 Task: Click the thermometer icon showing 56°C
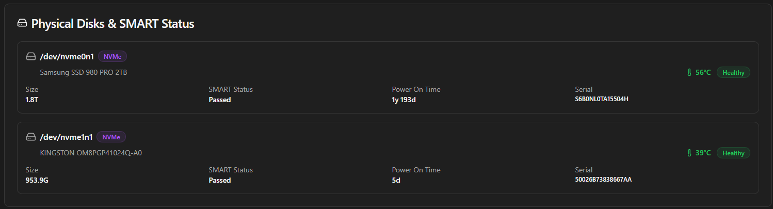pos(689,73)
